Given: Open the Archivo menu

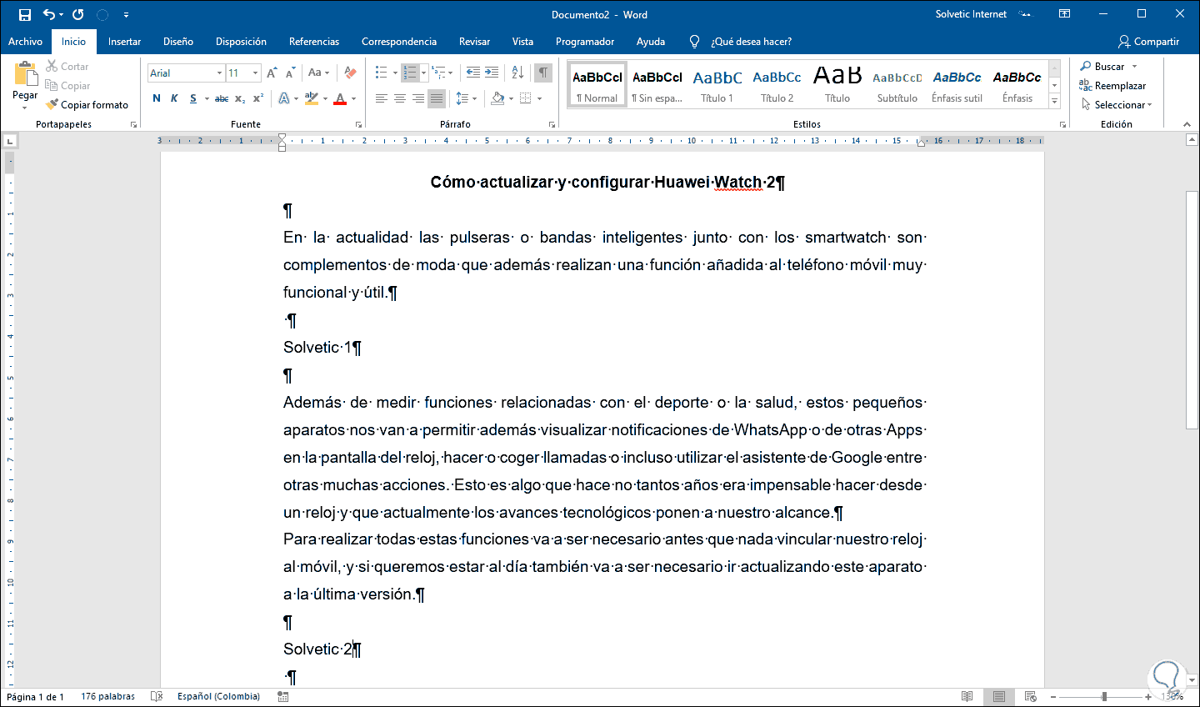Looking at the screenshot, I should click(x=25, y=42).
